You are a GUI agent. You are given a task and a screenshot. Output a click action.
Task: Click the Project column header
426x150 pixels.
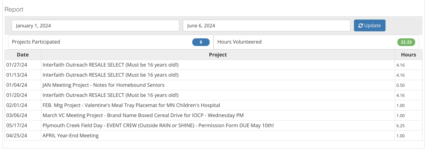click(218, 55)
